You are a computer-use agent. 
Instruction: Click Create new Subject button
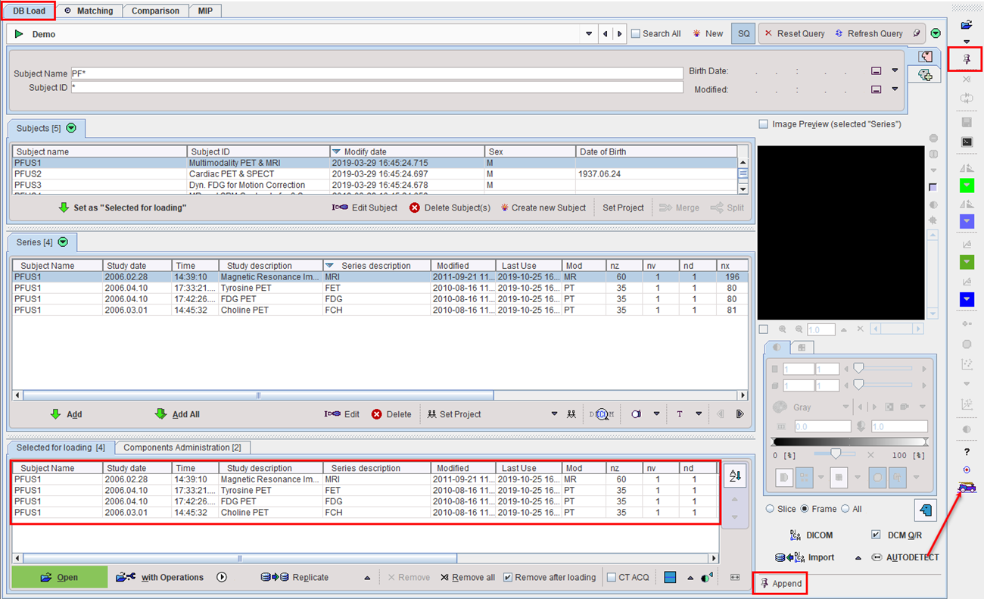pyautogui.click(x=543, y=207)
